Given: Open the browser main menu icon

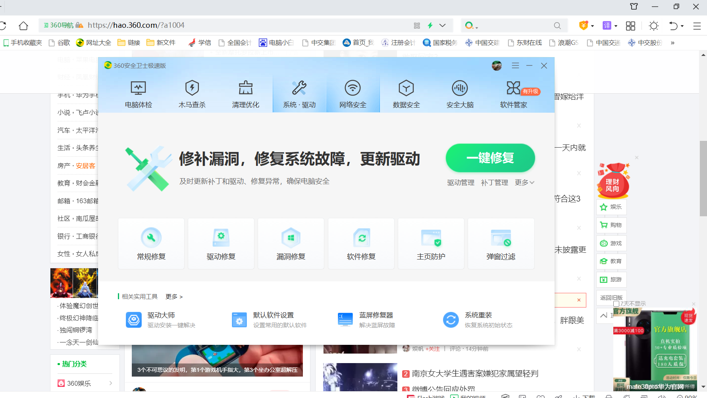Looking at the screenshot, I should pos(697,26).
